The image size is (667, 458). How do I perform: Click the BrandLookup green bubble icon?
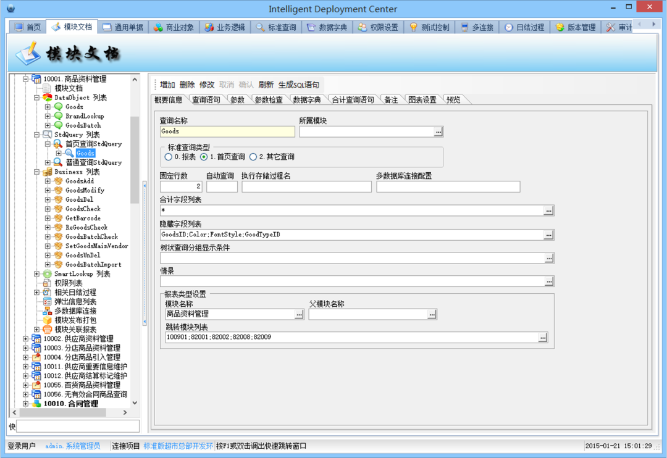point(58,116)
